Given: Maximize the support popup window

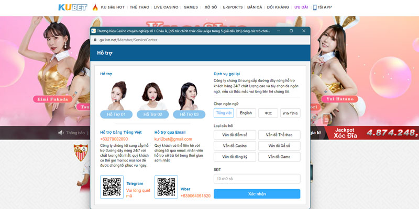Looking at the screenshot, I should (x=291, y=31).
